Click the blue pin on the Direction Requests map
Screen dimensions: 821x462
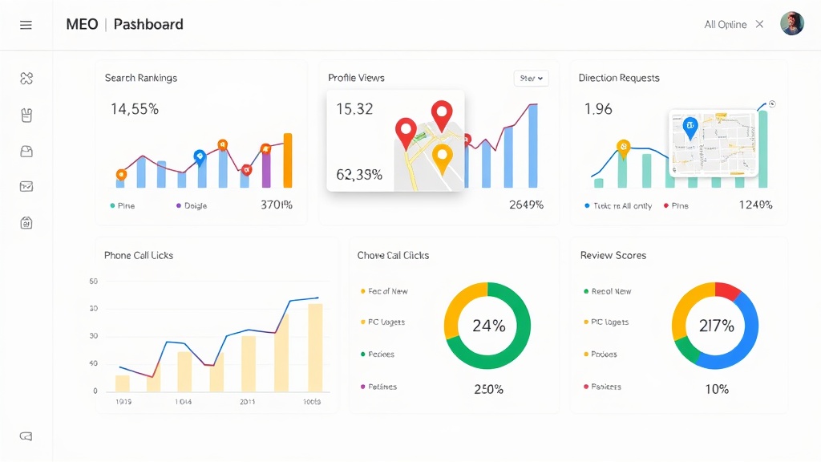[688, 127]
